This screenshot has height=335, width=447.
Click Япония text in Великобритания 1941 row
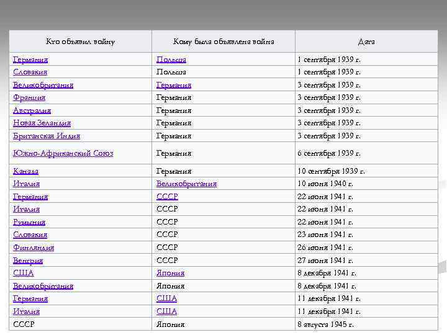tap(171, 286)
